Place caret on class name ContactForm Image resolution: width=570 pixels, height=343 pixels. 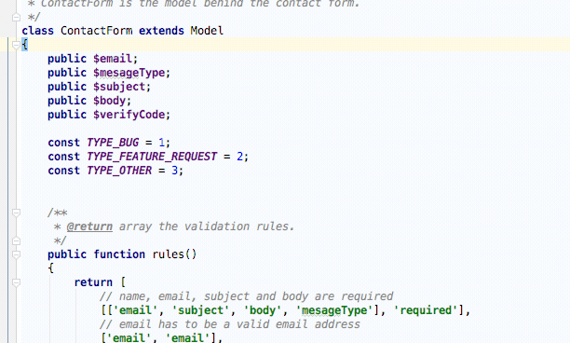point(96,31)
